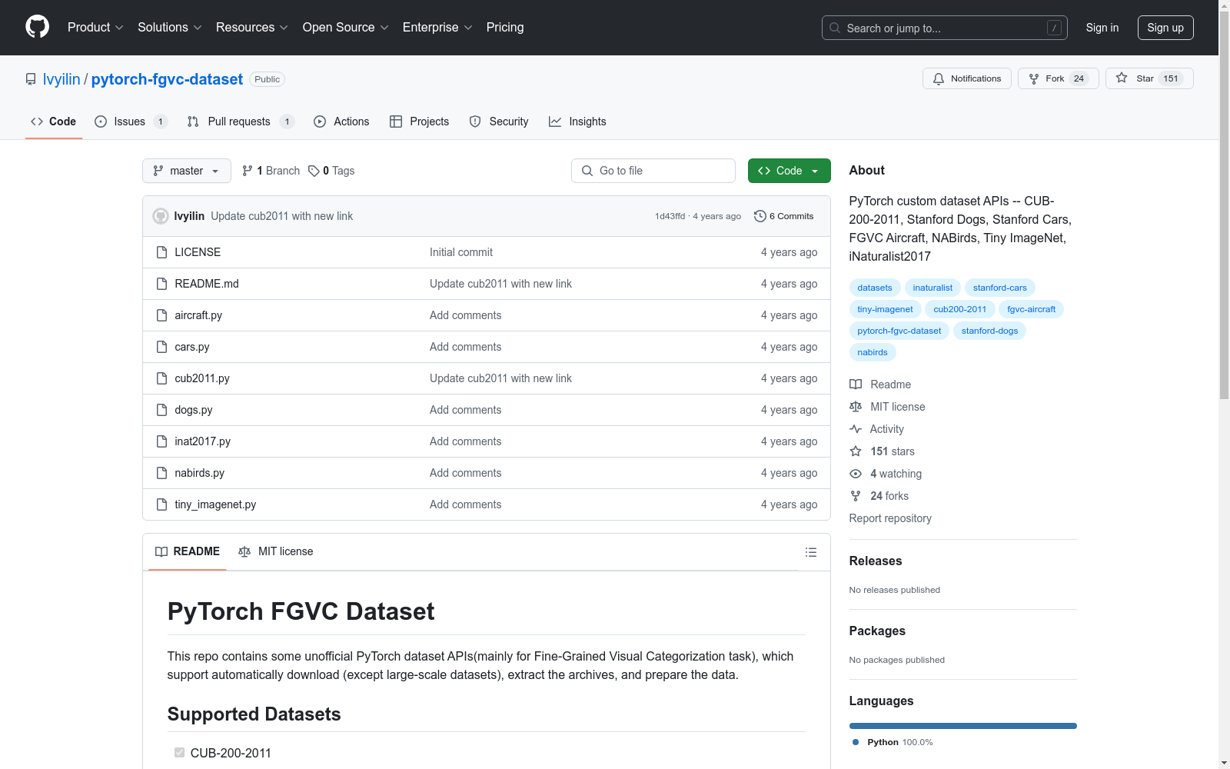Open the Readme link in About
This screenshot has height=769, width=1230.
pos(880,384)
